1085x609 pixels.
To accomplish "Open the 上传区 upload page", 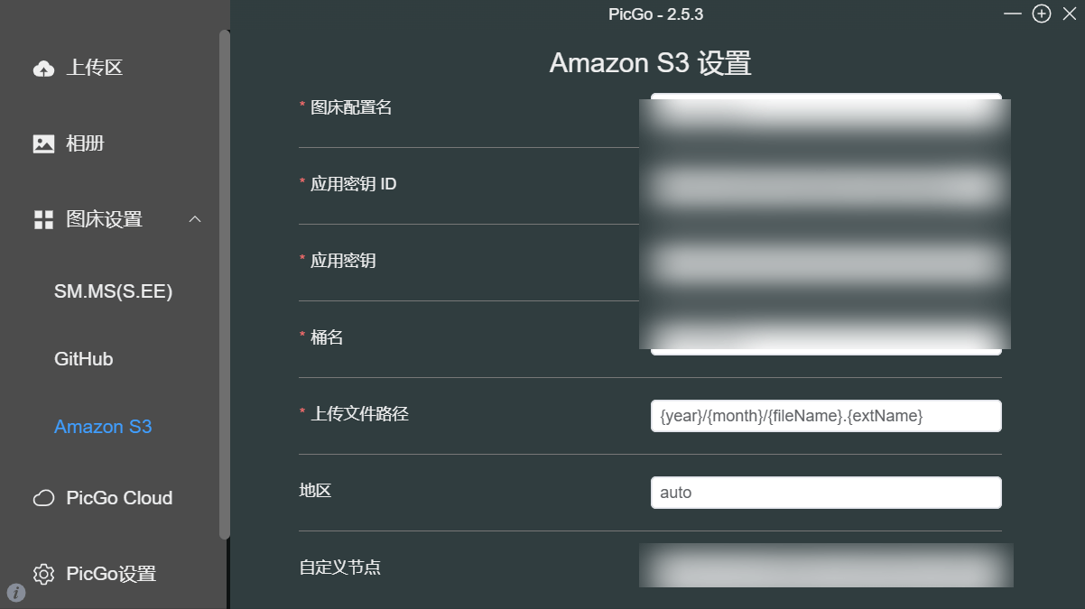I will [94, 68].
